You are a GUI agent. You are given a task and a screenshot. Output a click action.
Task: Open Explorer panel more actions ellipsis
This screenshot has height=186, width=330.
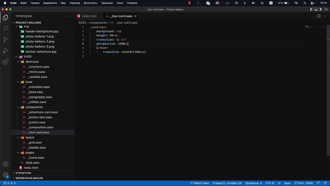point(69,16)
